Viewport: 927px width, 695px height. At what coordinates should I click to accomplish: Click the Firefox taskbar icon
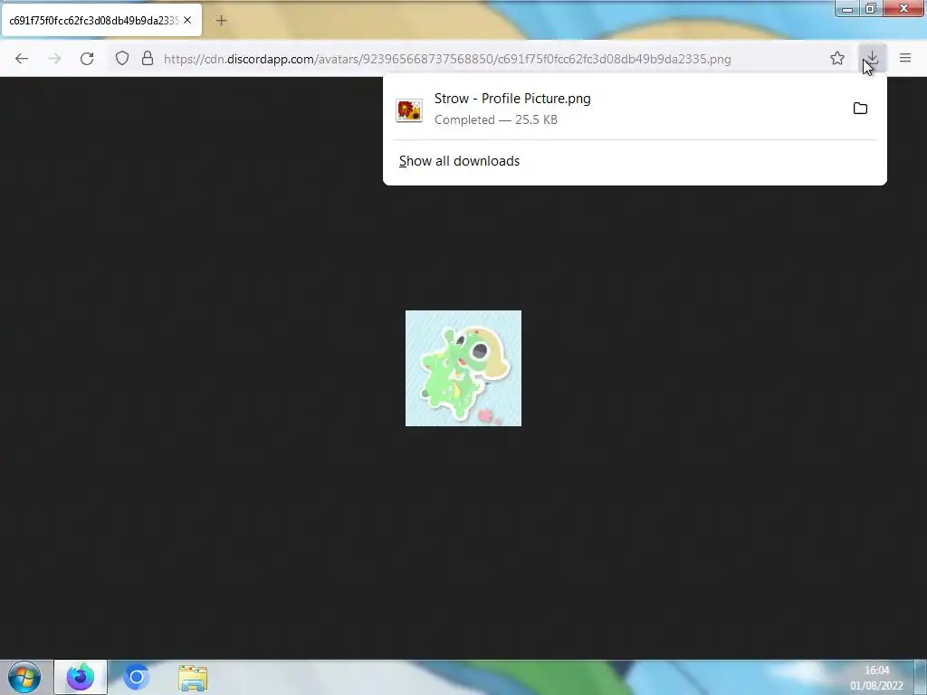click(x=81, y=677)
